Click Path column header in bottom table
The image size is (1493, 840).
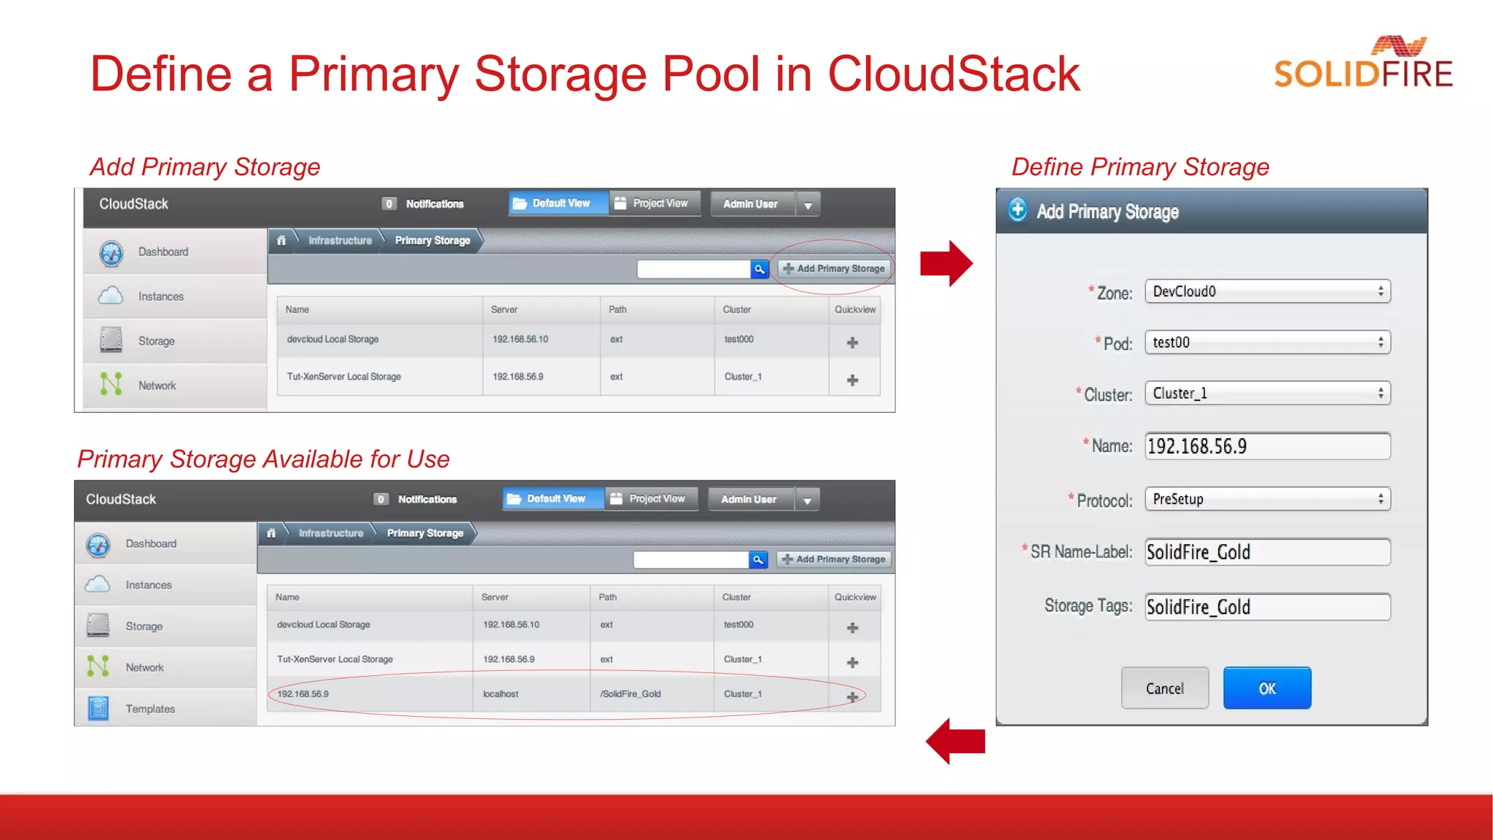tap(652, 596)
